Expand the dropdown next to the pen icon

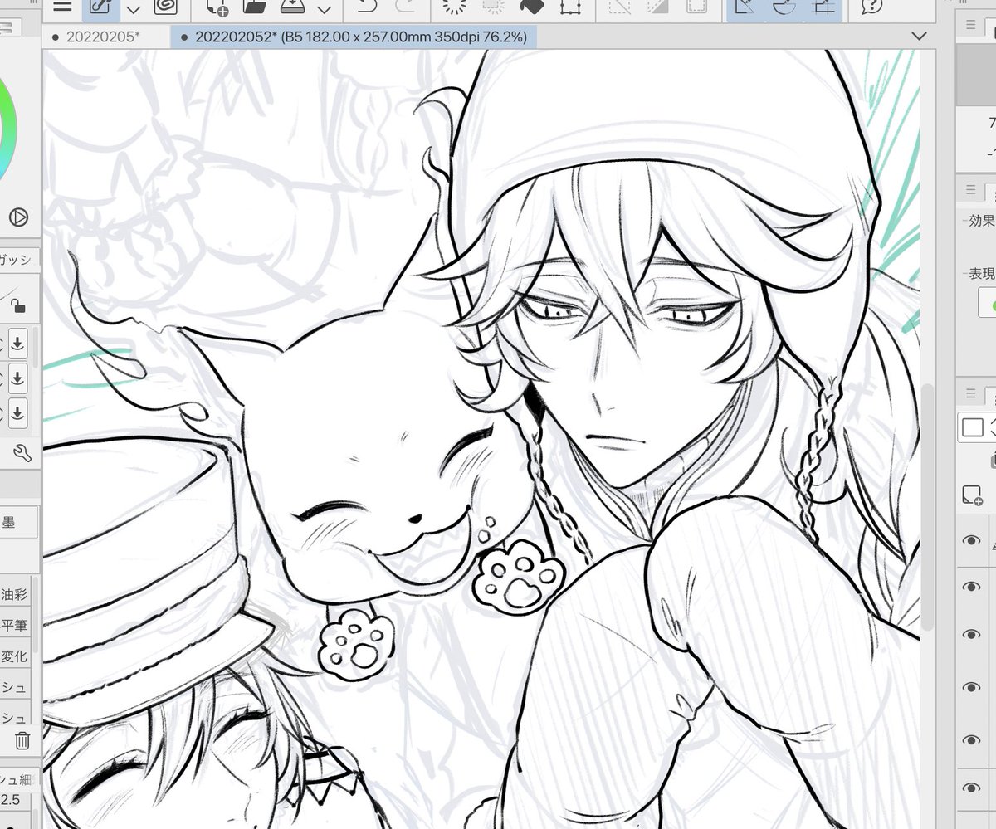pyautogui.click(x=133, y=10)
